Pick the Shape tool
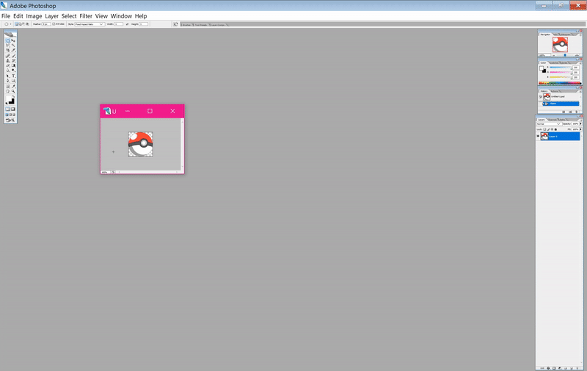 [13, 81]
